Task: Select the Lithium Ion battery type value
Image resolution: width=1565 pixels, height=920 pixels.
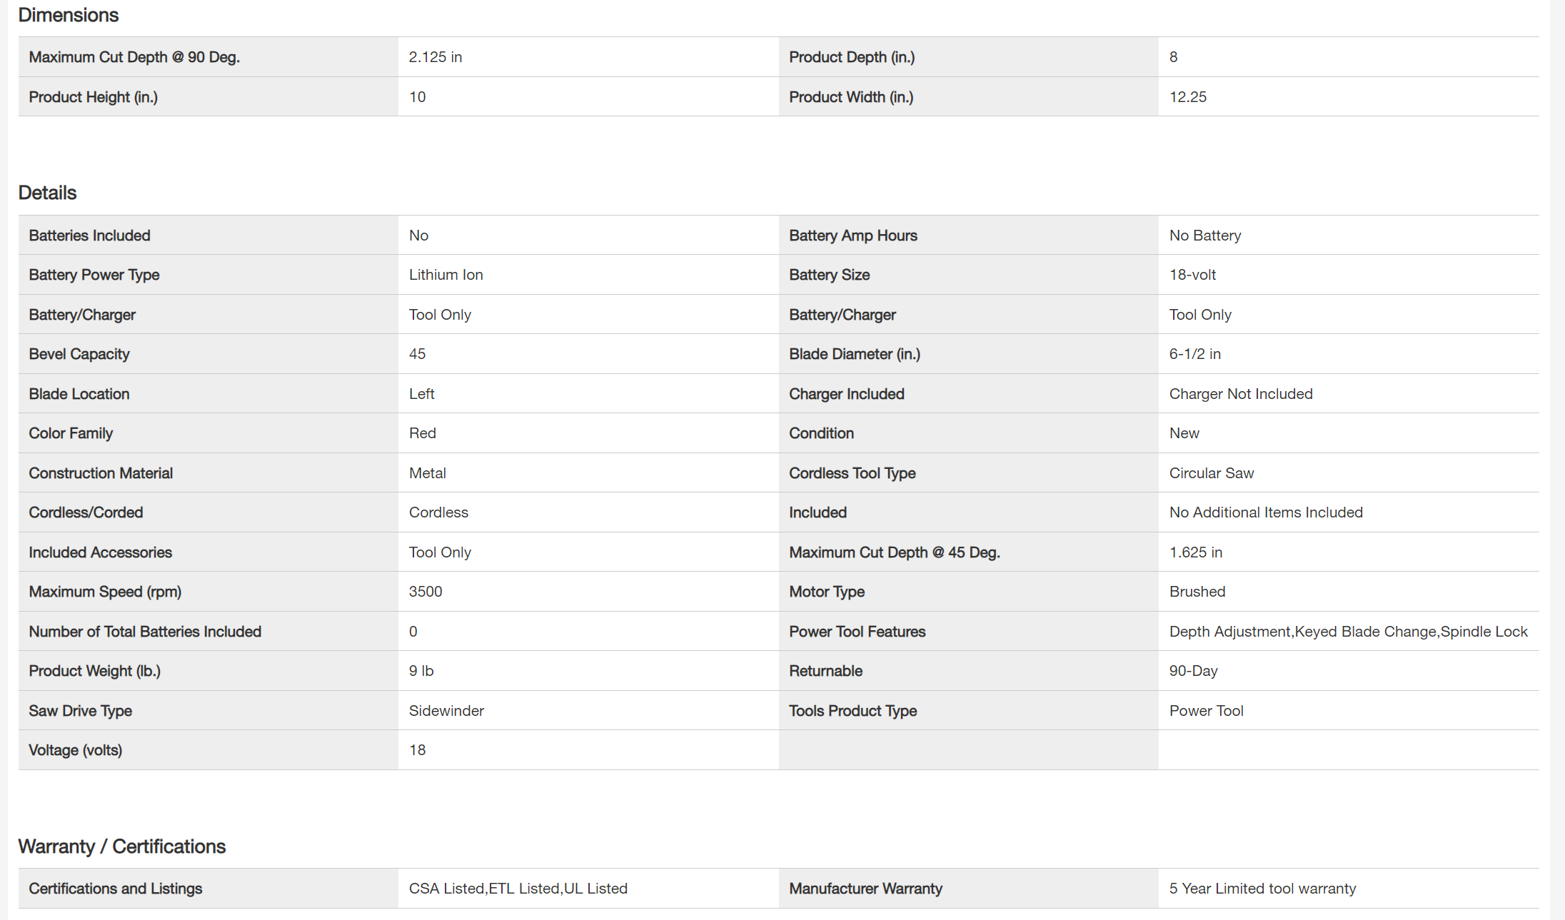Action: click(x=446, y=275)
